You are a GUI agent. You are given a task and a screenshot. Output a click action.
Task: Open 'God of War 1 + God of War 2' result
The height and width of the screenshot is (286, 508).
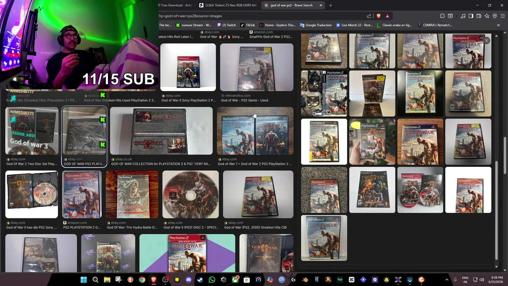255,131
